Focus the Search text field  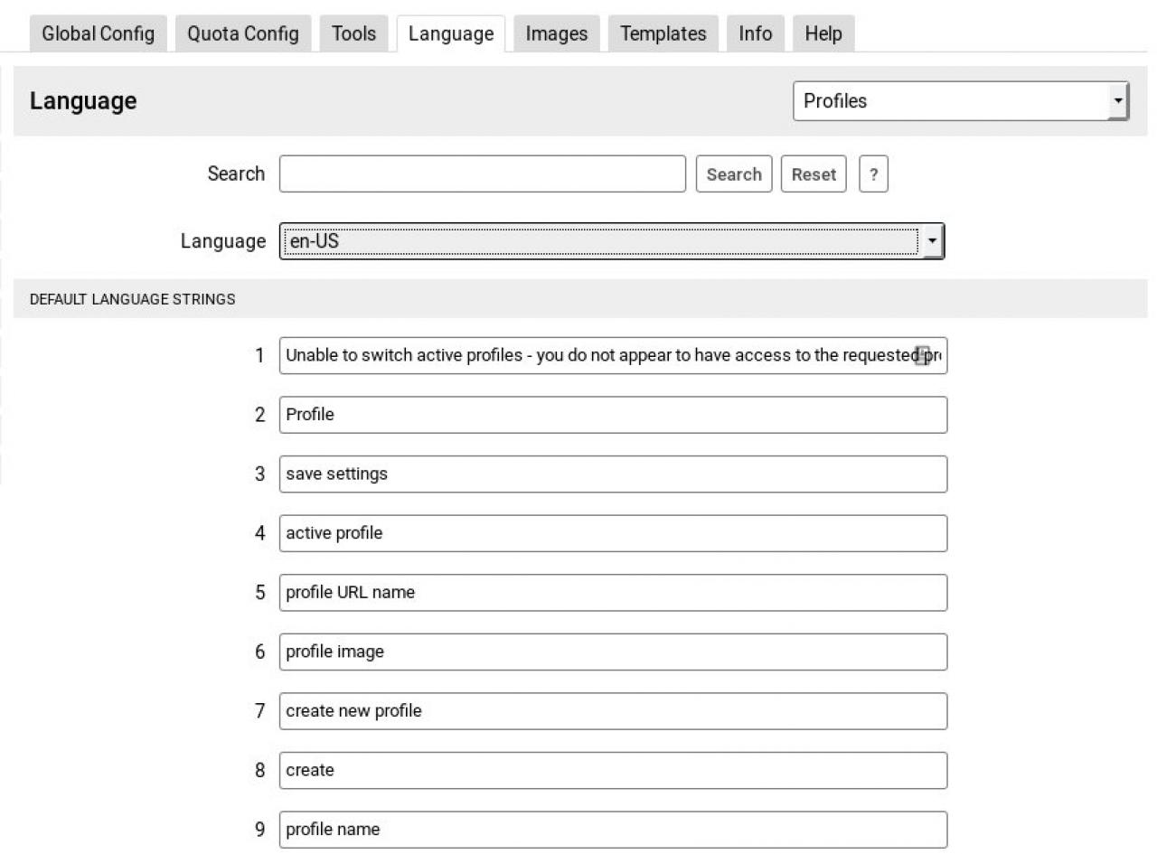tap(482, 174)
